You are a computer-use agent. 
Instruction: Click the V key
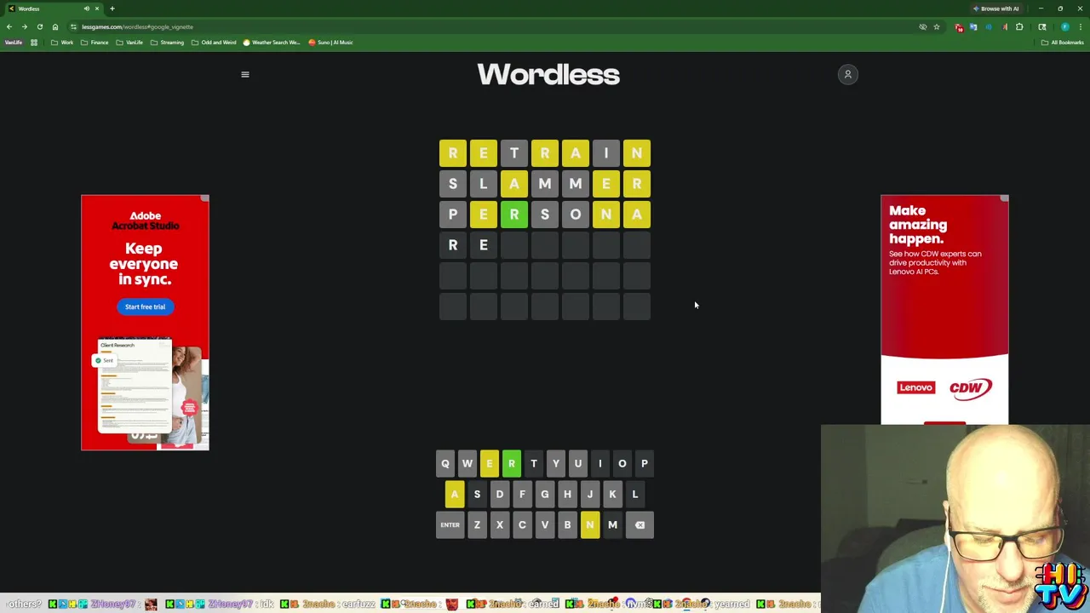tap(544, 524)
